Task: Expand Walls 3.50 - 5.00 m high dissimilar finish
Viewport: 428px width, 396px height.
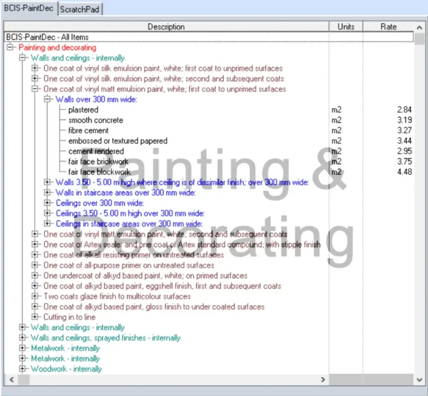Action: pyautogui.click(x=47, y=182)
